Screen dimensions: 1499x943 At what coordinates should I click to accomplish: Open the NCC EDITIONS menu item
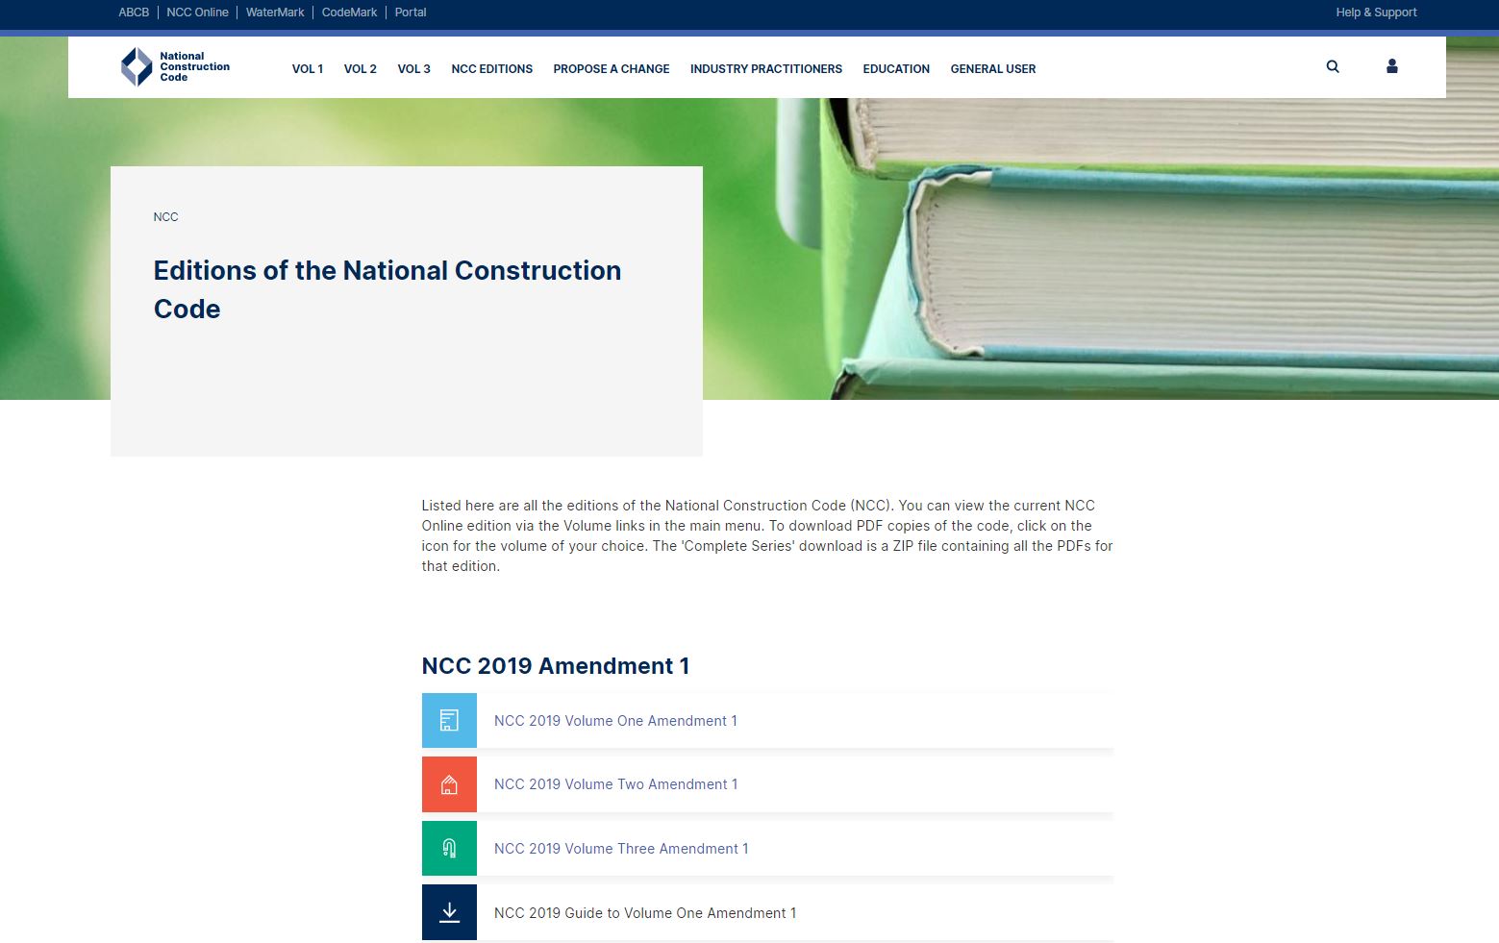[491, 68]
